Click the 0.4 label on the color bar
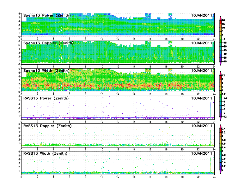Screen dimensions: 246x190 pos(224,162)
